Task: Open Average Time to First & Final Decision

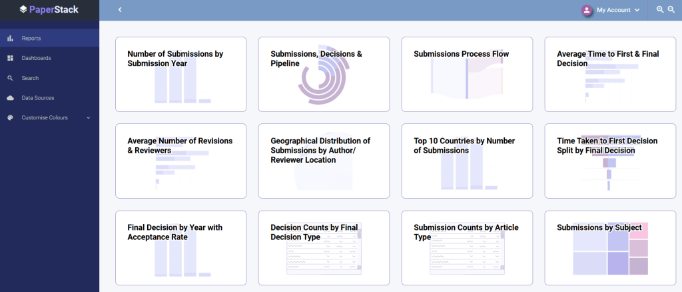Action: 610,74
